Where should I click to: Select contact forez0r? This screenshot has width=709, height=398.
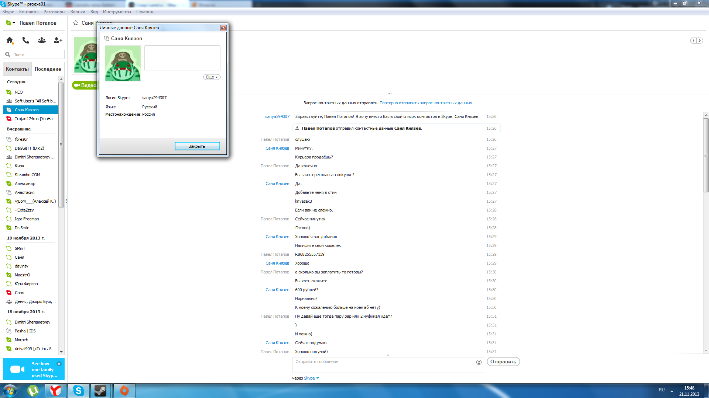pos(31,139)
